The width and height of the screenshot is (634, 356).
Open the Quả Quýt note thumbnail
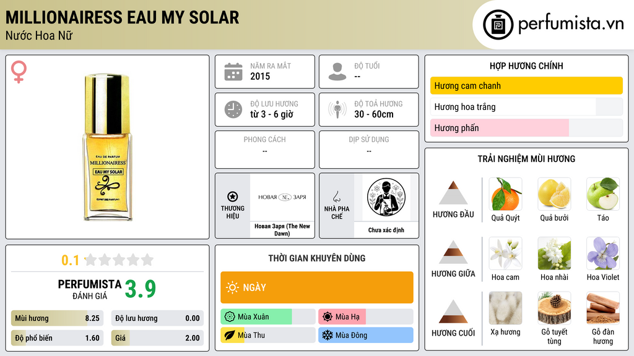(x=505, y=194)
